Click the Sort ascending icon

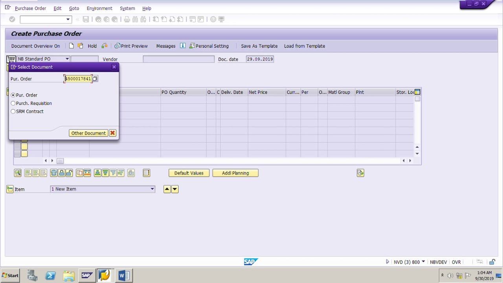[x=97, y=173]
